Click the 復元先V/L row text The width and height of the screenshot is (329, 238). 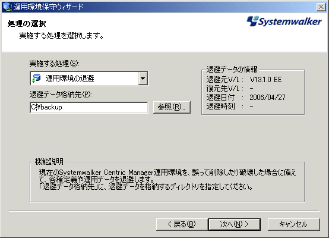click(x=230, y=89)
